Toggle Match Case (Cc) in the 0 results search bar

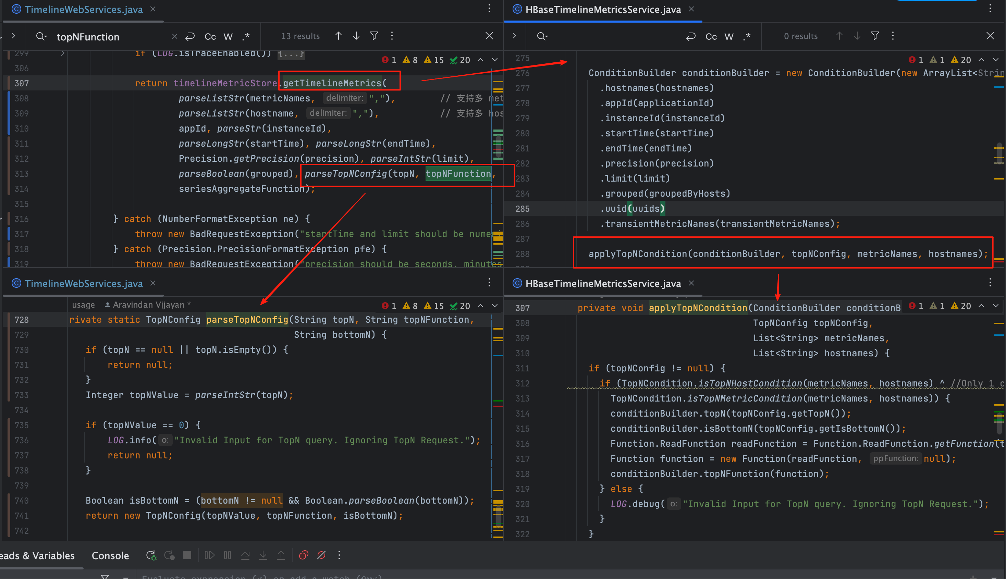[x=711, y=37]
